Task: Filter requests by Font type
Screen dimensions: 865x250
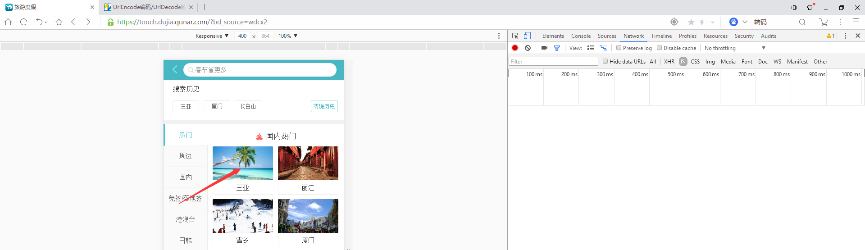Action: (x=747, y=62)
